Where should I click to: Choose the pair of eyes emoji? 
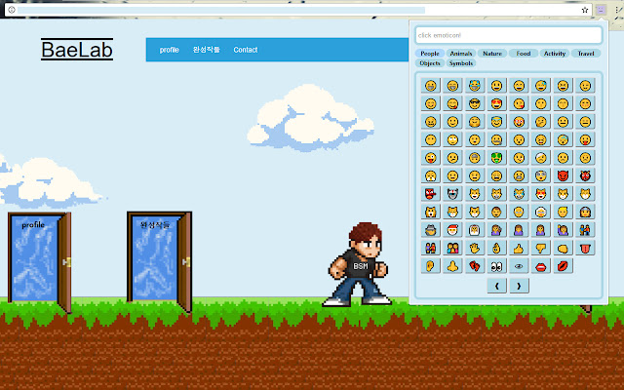[x=496, y=266]
